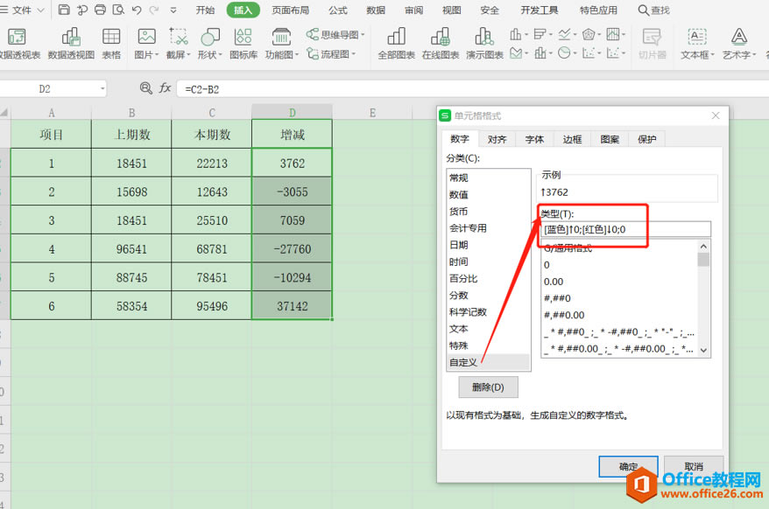Select 数值 in the category list
Image resolution: width=769 pixels, height=509 pixels.
point(489,194)
